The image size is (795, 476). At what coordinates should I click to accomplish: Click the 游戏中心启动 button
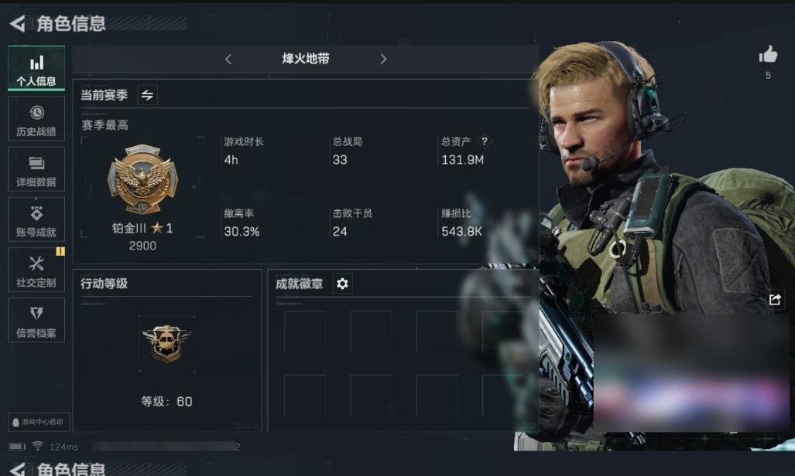click(x=39, y=422)
